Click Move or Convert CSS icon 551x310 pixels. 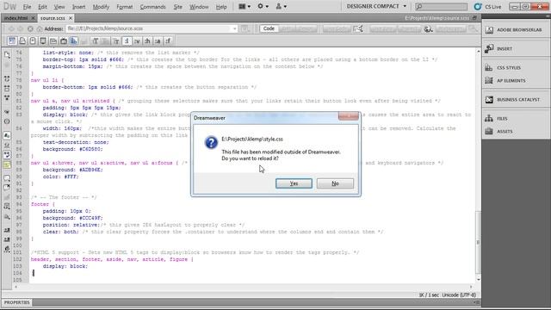coord(7,216)
